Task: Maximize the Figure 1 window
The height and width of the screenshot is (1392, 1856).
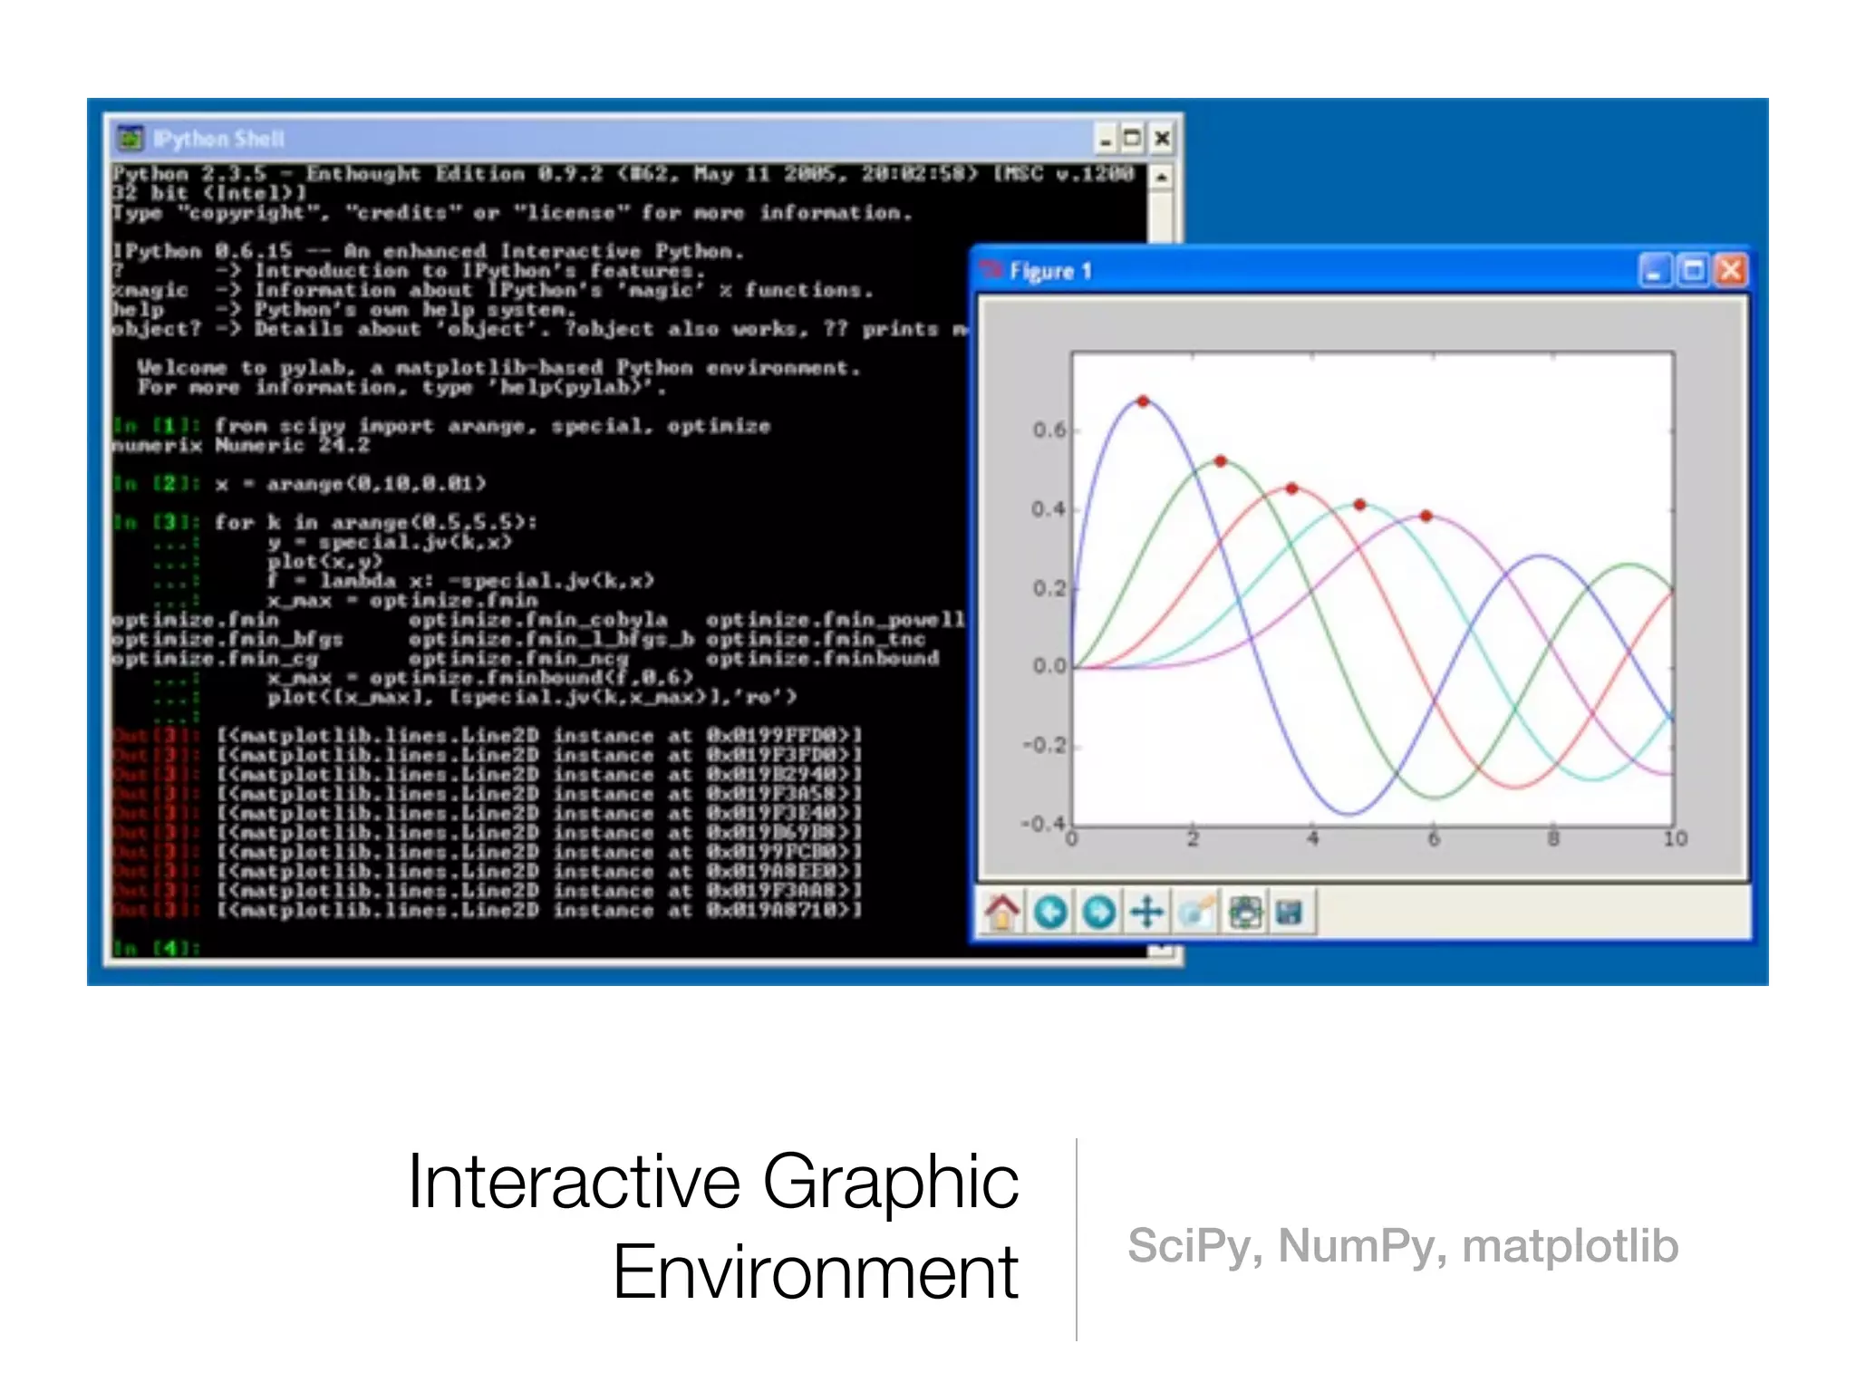Action: pyautogui.click(x=1693, y=271)
